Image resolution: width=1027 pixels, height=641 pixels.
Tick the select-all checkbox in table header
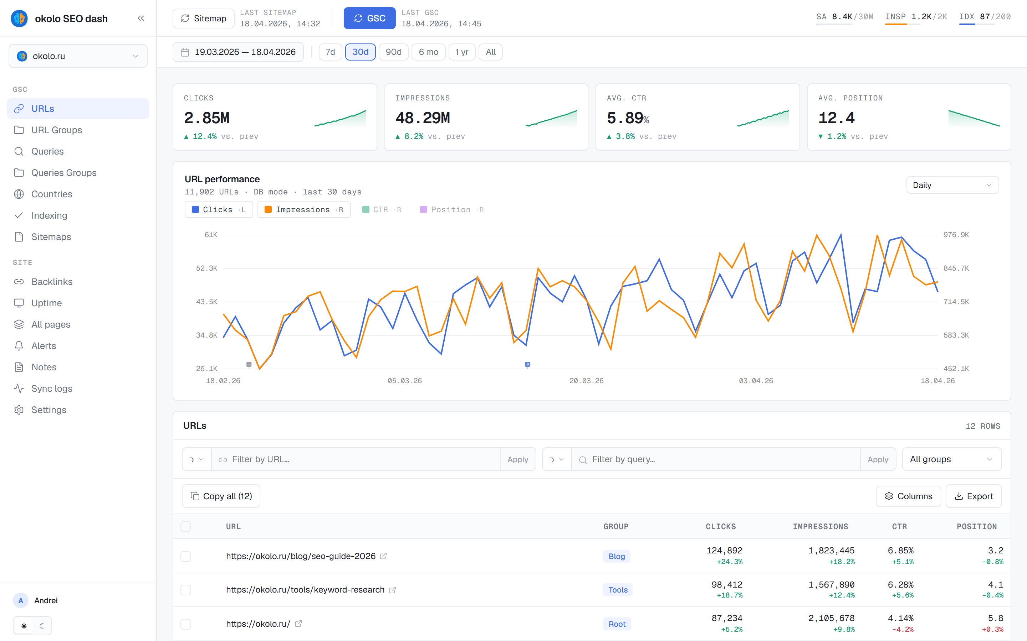coord(186,527)
